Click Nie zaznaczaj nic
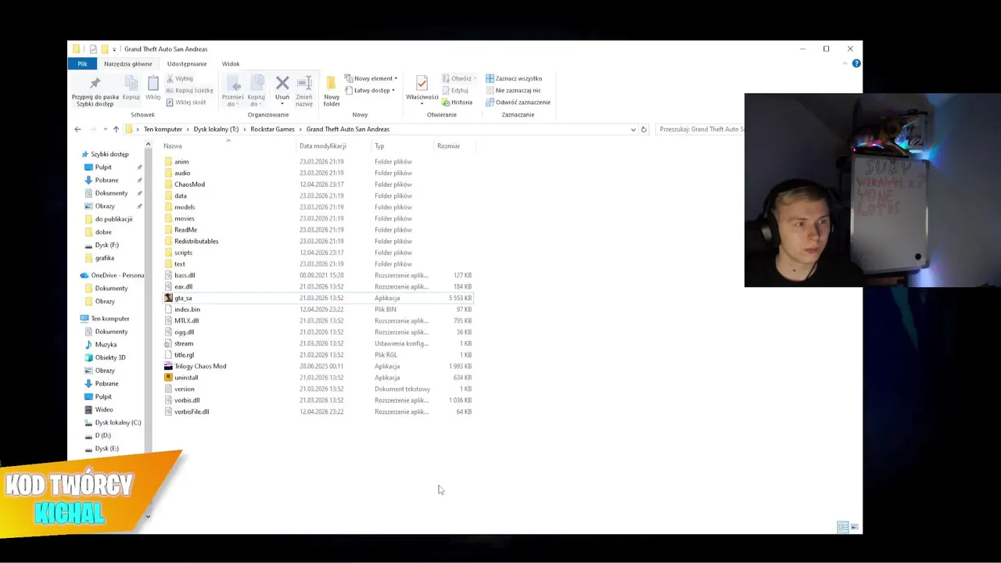This screenshot has height=563, width=1001. [x=513, y=90]
